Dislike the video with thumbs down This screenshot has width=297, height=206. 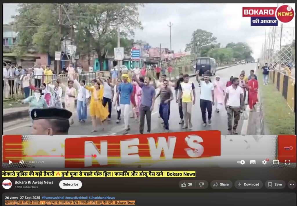click(x=201, y=185)
